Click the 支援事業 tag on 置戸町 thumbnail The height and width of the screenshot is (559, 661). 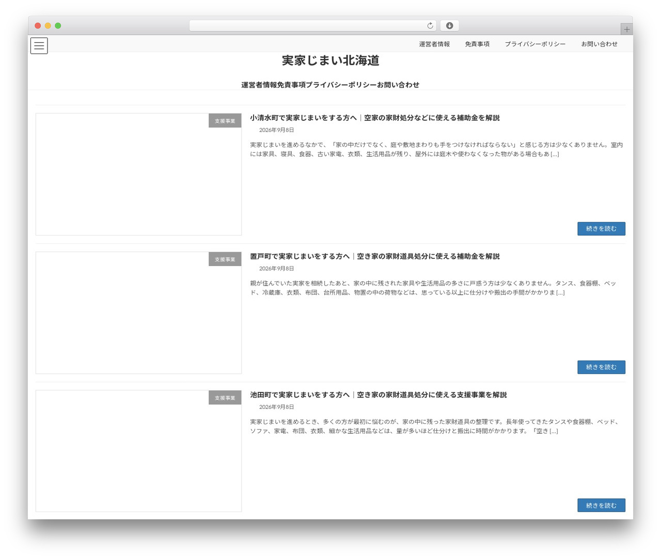point(225,259)
